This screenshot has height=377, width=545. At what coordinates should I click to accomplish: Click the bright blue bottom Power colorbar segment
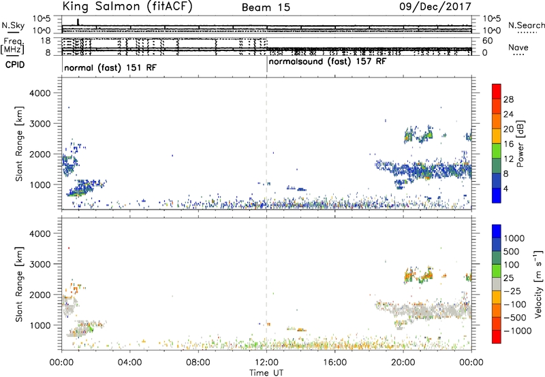[x=497, y=195]
